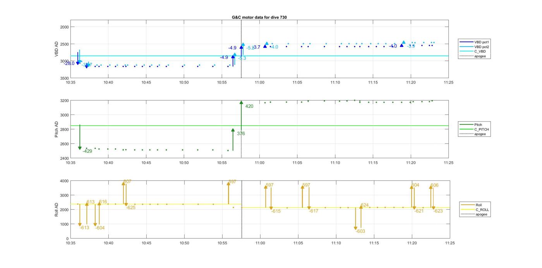Click the "11:25" x-axis tick under Roll plot
This screenshot has width=542, height=268.
(450, 243)
